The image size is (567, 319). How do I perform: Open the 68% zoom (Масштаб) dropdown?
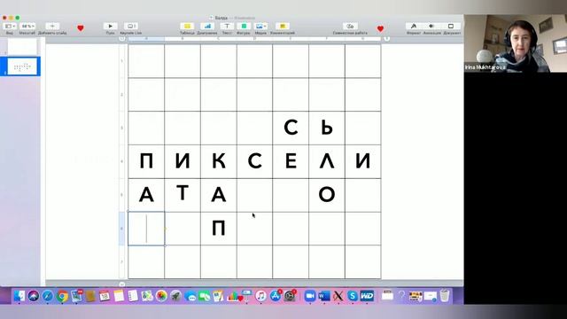pos(27,26)
